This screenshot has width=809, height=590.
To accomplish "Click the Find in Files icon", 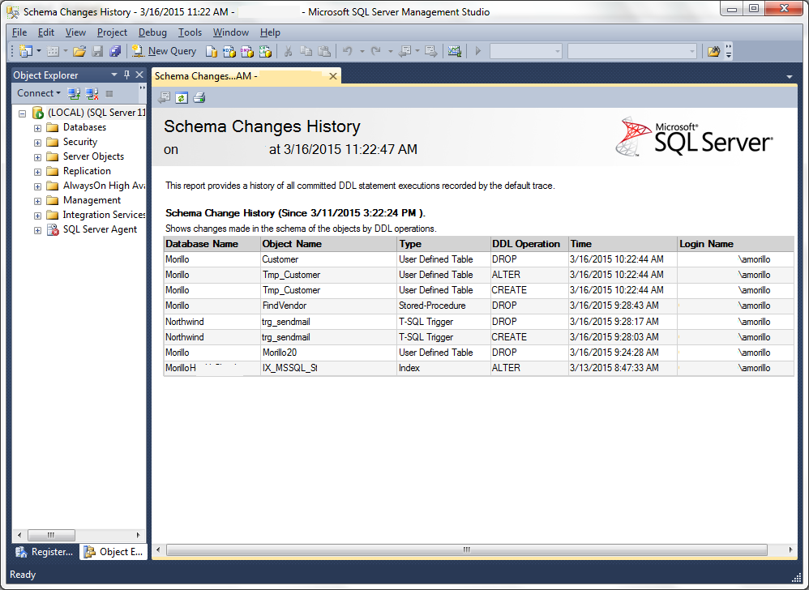I will tap(713, 51).
